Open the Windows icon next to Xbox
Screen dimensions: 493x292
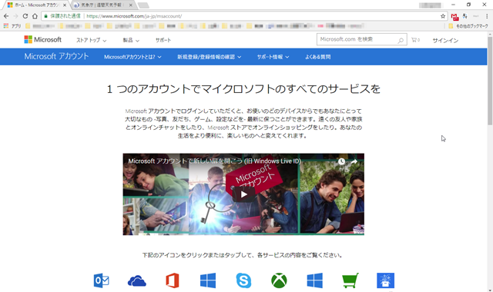315,280
